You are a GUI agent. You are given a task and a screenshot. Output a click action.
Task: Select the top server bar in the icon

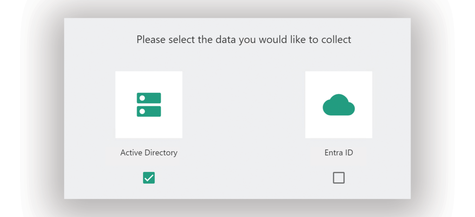pyautogui.click(x=149, y=98)
